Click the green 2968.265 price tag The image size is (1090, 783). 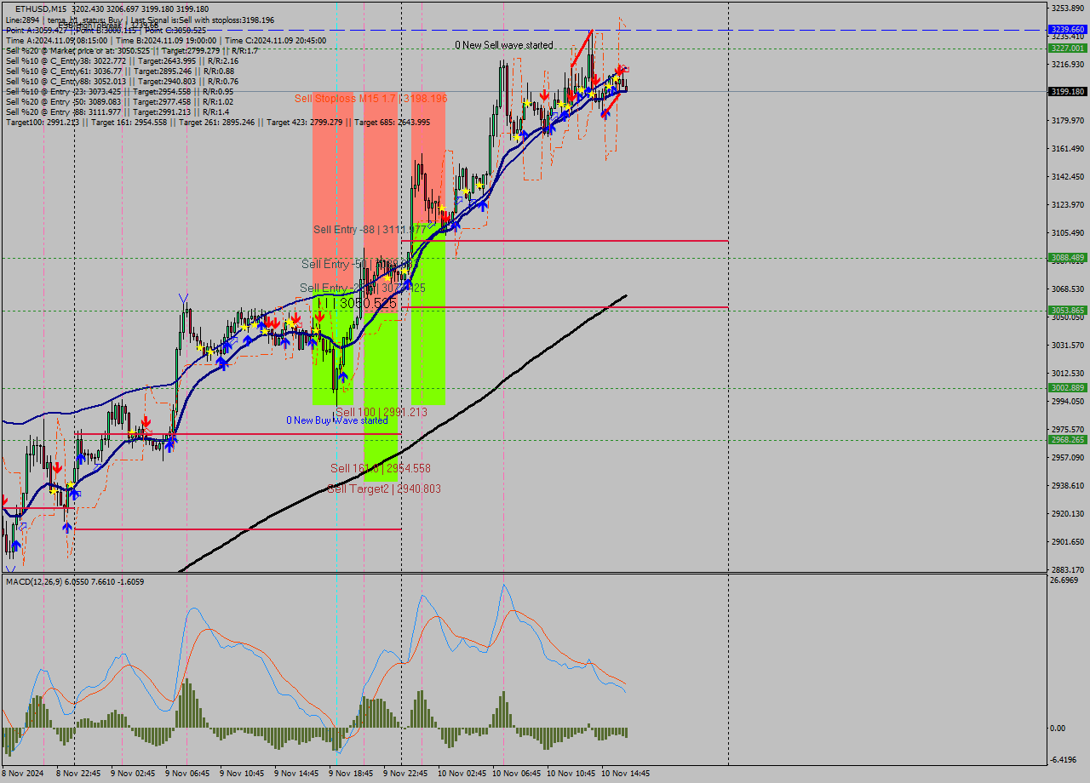click(1068, 440)
